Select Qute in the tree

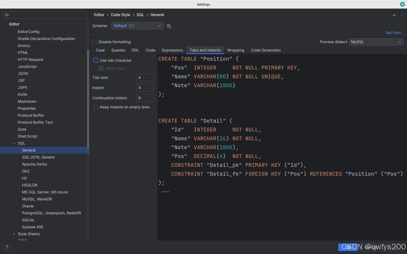click(22, 129)
